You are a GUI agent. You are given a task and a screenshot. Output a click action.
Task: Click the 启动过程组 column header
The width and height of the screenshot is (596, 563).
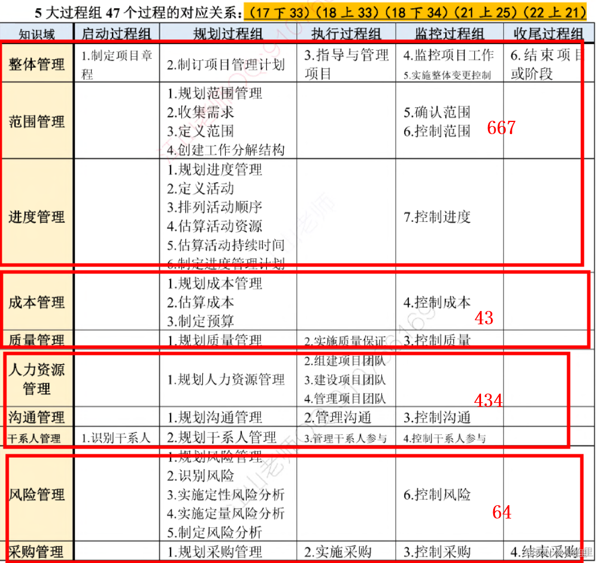(116, 34)
